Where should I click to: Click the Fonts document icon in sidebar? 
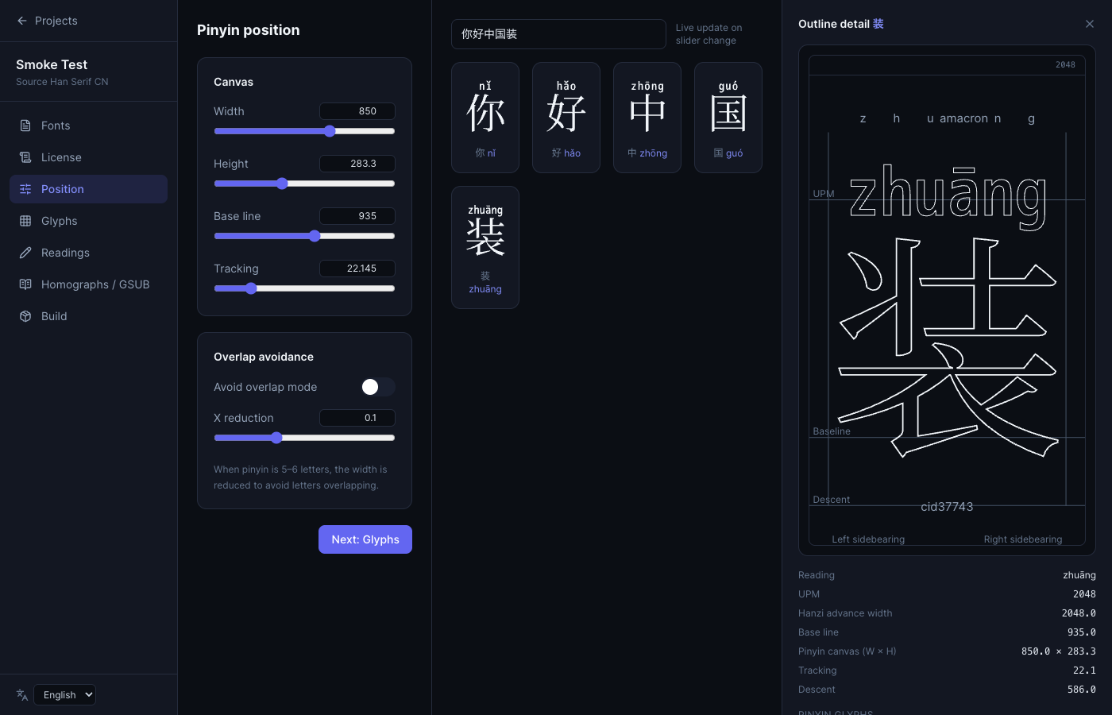coord(25,126)
